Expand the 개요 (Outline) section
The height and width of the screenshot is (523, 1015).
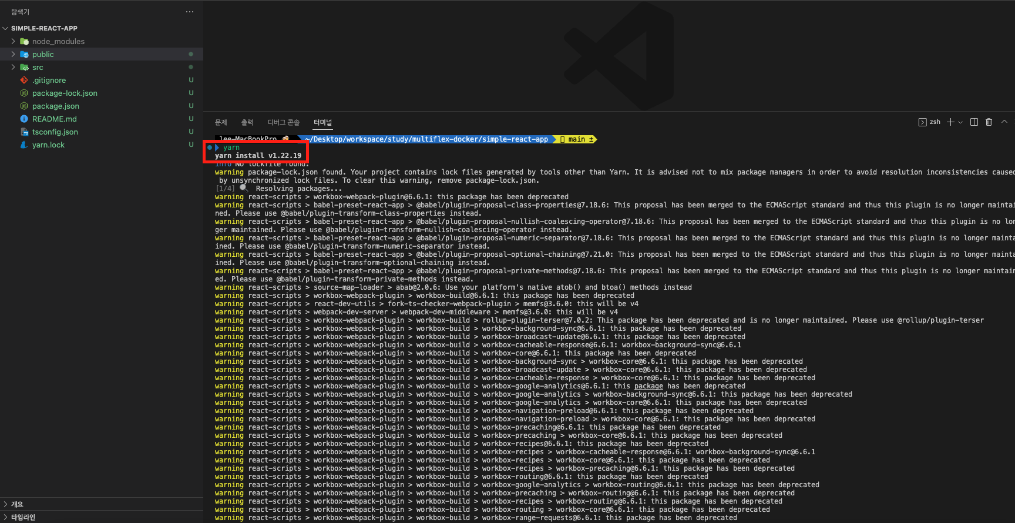point(102,504)
